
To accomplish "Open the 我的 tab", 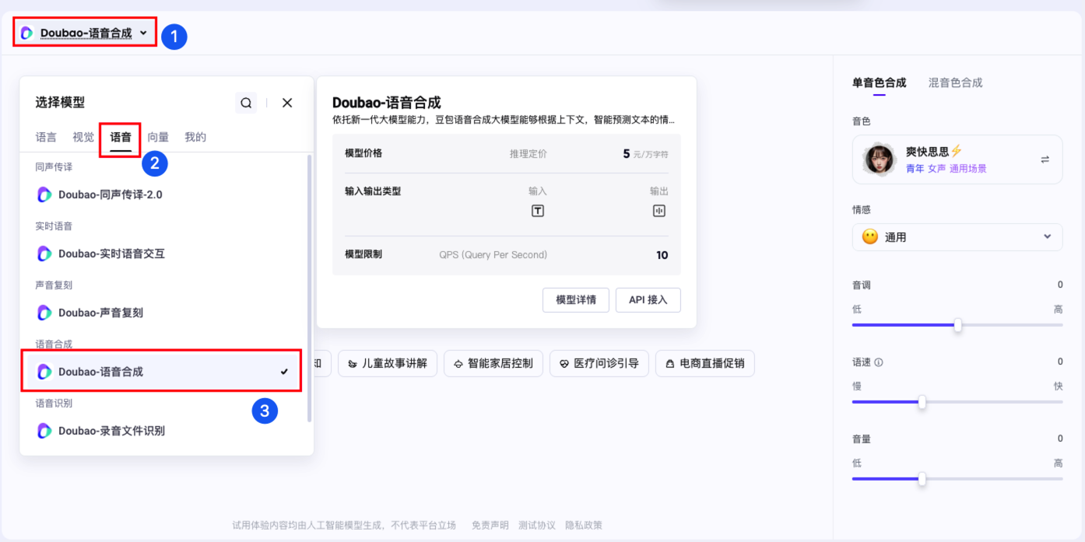I will click(x=195, y=137).
